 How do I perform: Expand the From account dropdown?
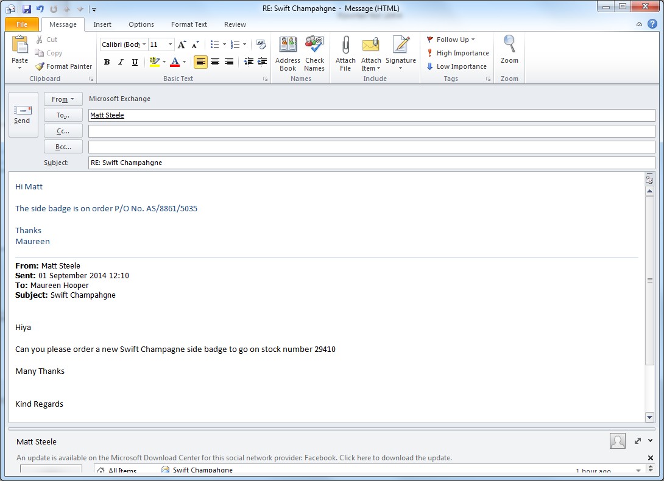tap(63, 99)
